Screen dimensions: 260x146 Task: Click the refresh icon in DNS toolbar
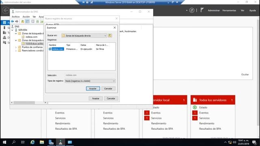click(37, 21)
